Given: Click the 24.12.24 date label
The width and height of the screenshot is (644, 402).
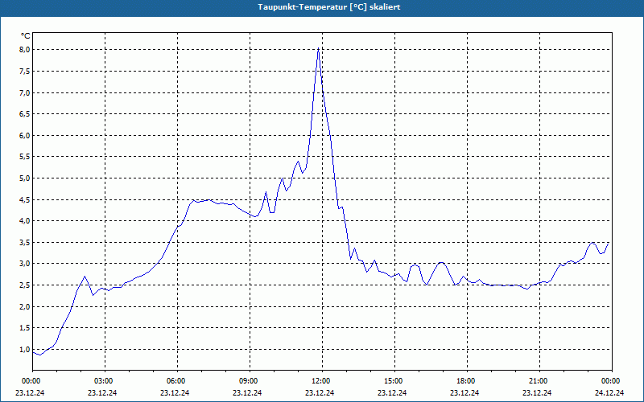Looking at the screenshot, I should point(609,392).
